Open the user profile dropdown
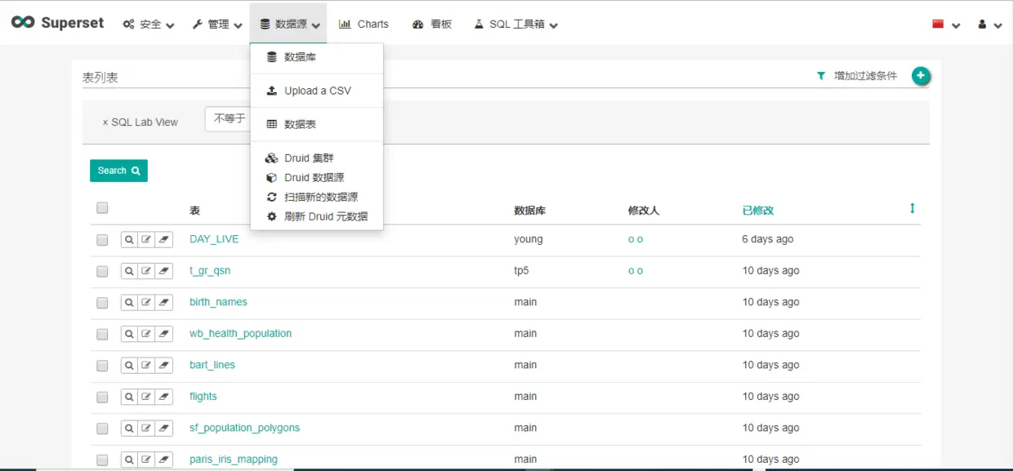This screenshot has height=471, width=1013. (x=989, y=24)
